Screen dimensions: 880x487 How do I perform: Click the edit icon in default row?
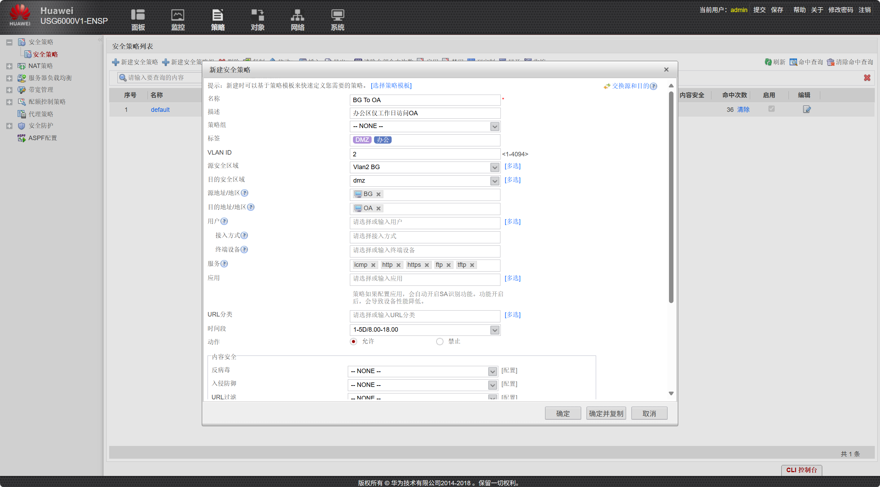pyautogui.click(x=807, y=109)
